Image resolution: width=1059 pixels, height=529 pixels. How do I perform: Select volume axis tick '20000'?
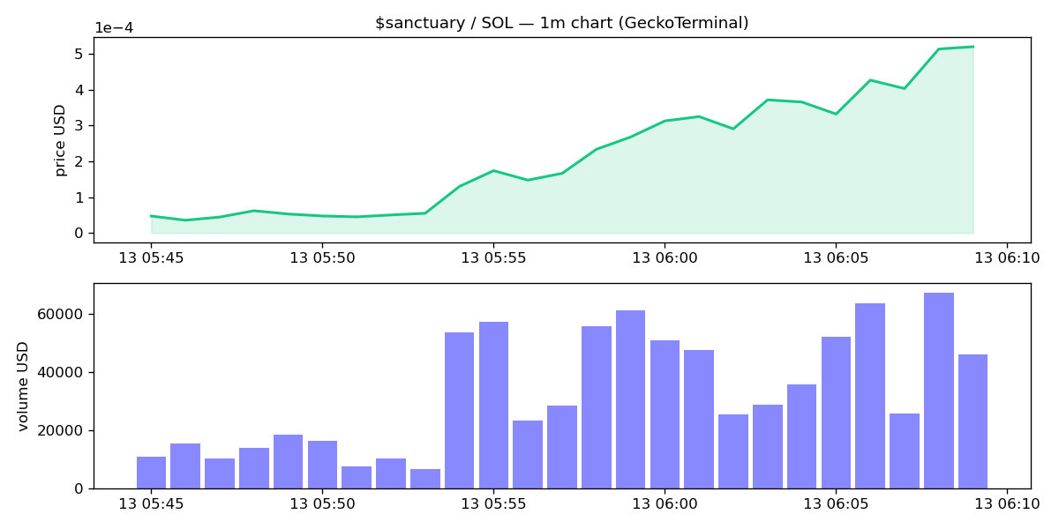click(62, 430)
